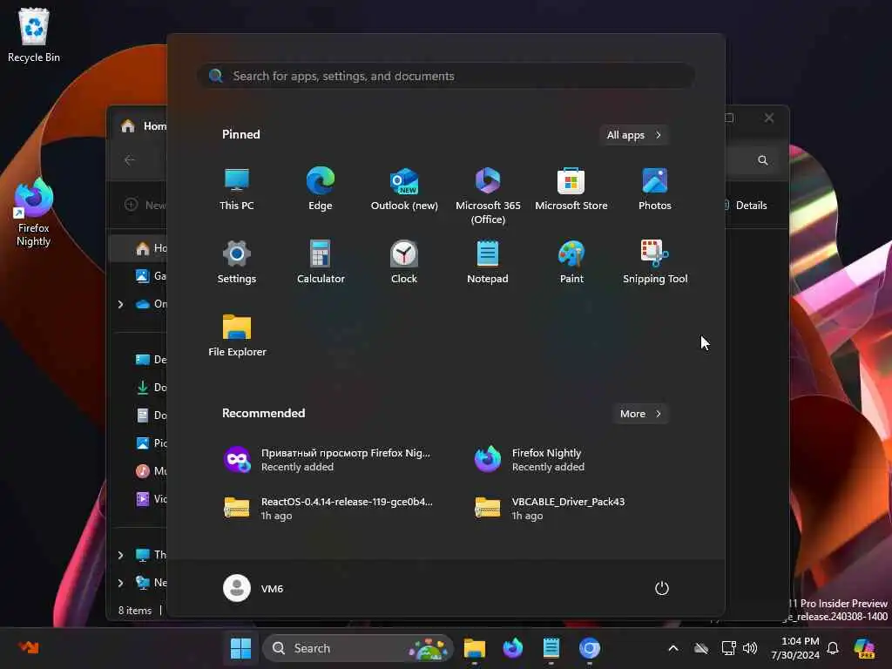Open File Explorer pinned app

click(237, 335)
